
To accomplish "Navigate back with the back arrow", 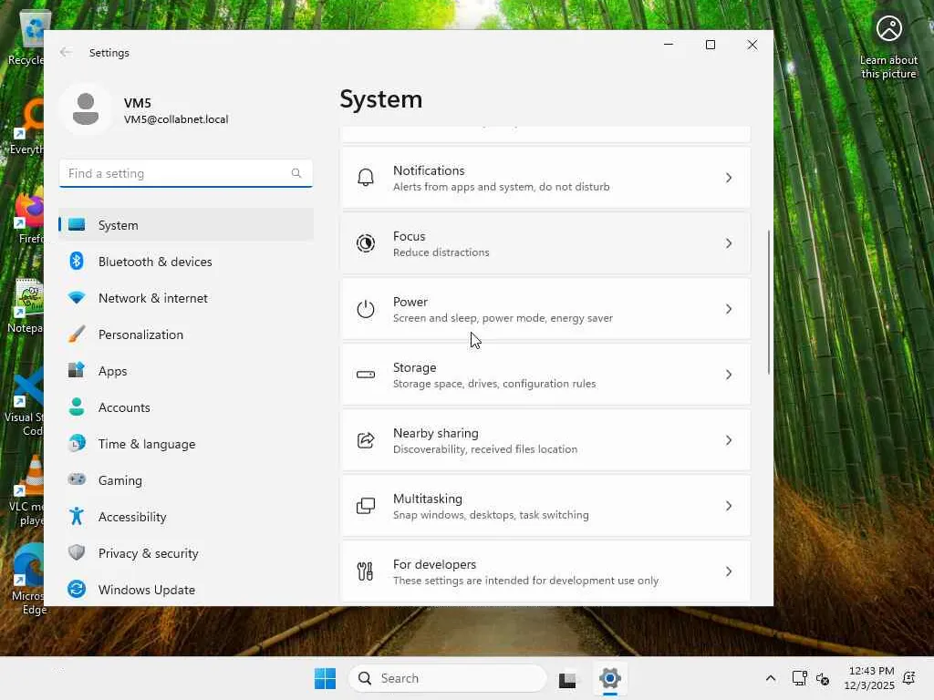I will pos(66,53).
